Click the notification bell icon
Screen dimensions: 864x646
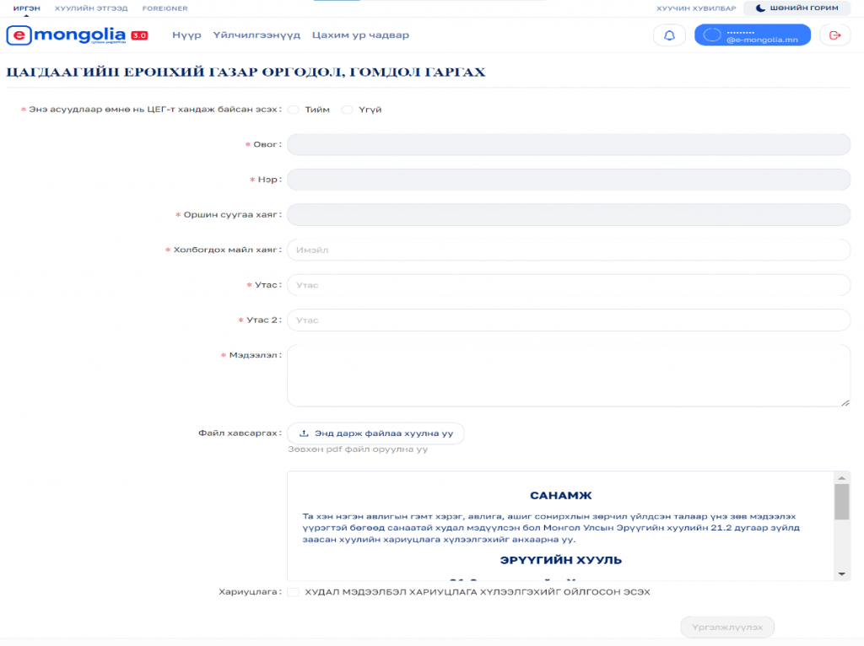tap(669, 35)
